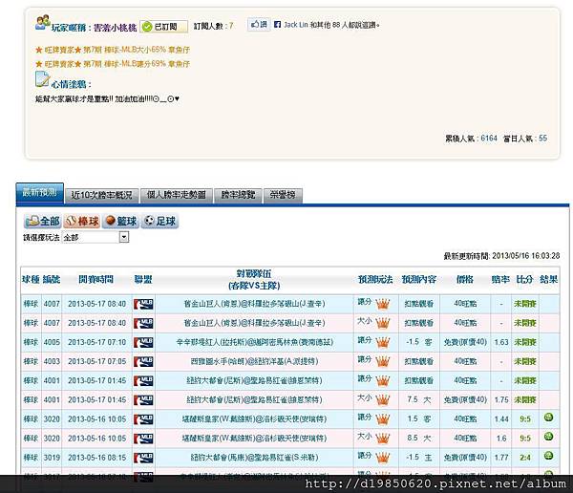The image size is (573, 493).
Task: Open the honor roll tab
Action: click(x=283, y=195)
